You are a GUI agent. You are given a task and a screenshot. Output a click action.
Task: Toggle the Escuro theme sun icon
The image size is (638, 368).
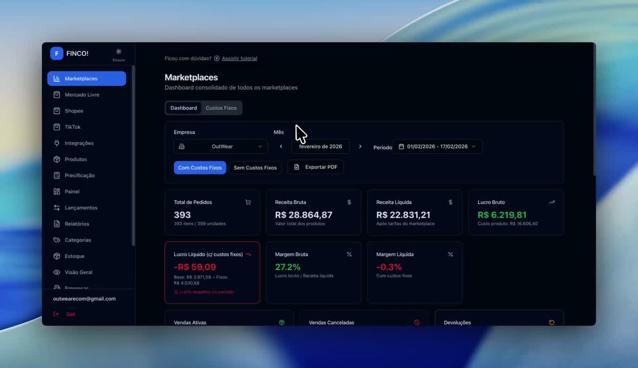point(119,51)
